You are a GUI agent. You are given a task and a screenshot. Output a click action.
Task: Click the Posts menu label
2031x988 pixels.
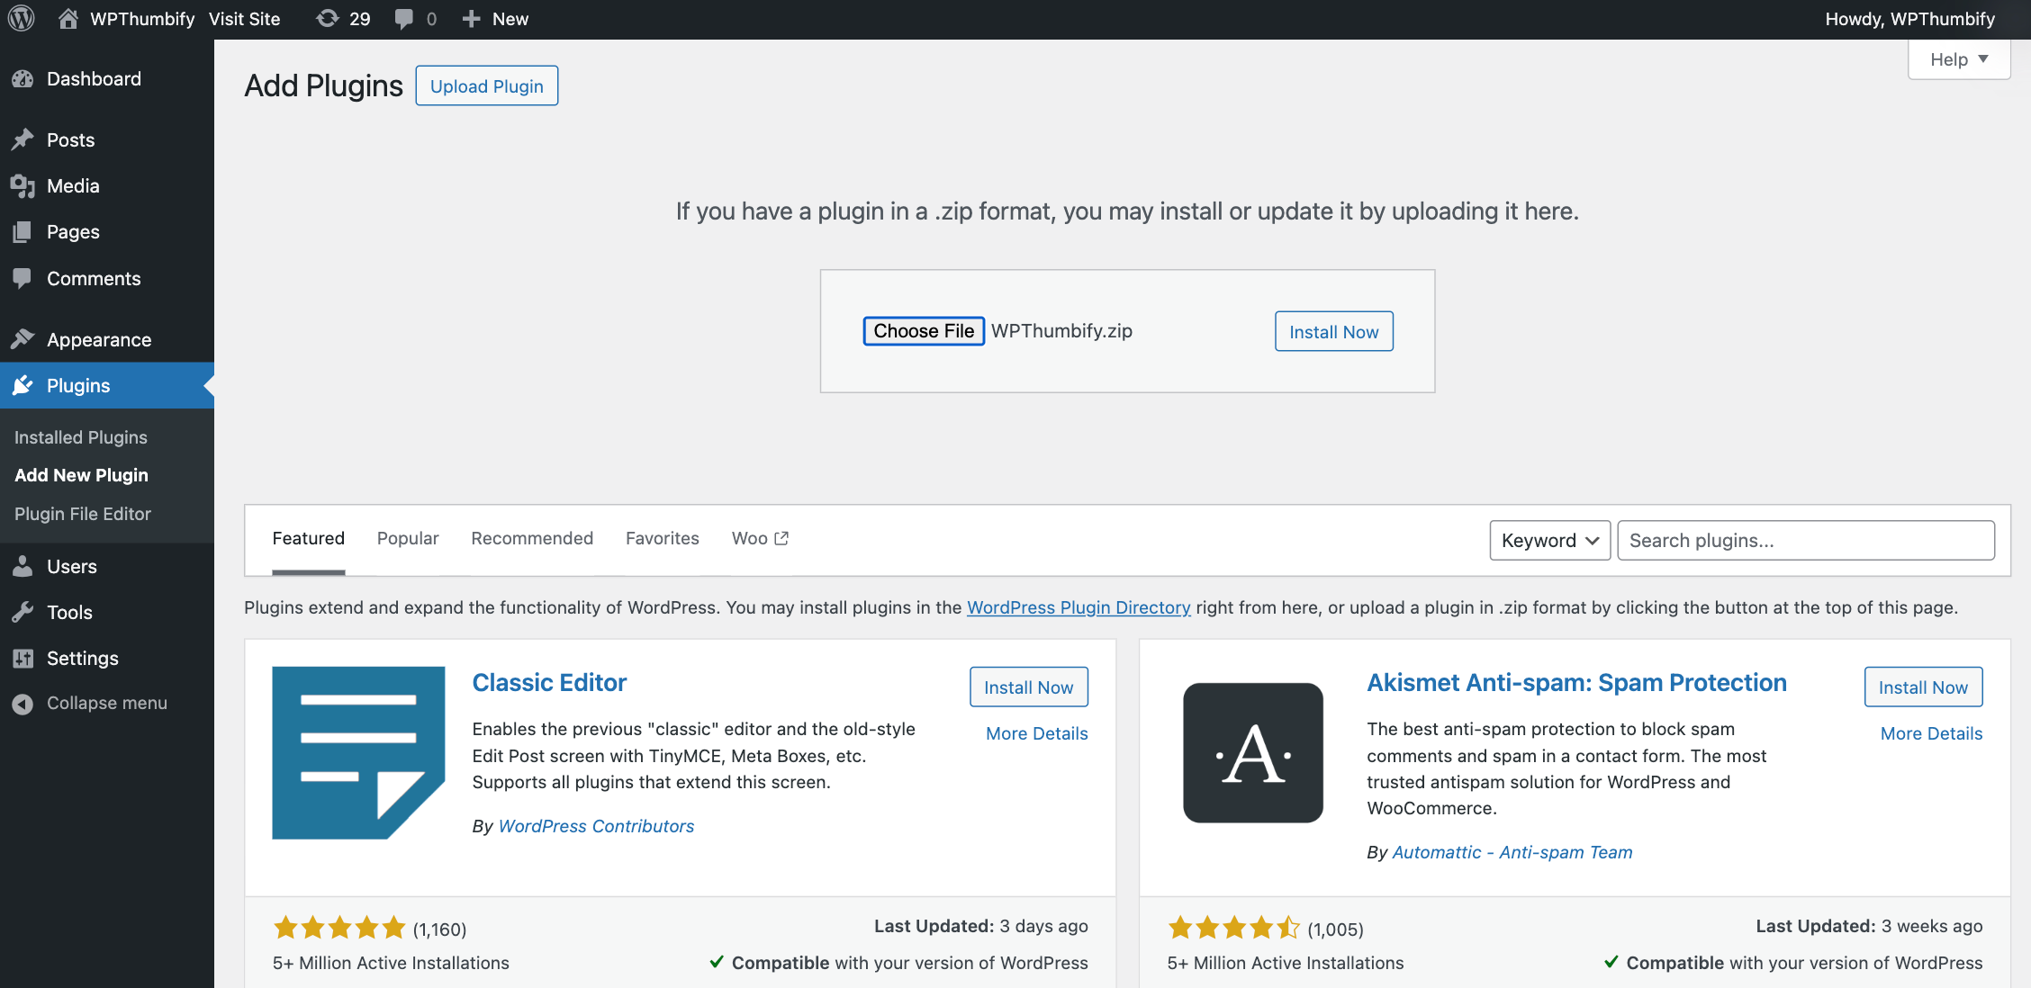[x=70, y=139]
